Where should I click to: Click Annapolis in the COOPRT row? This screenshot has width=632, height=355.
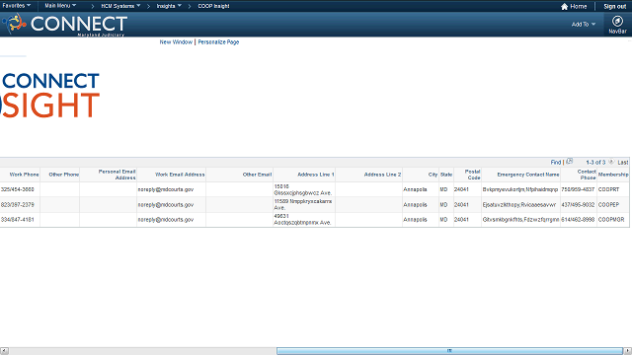pyautogui.click(x=415, y=189)
